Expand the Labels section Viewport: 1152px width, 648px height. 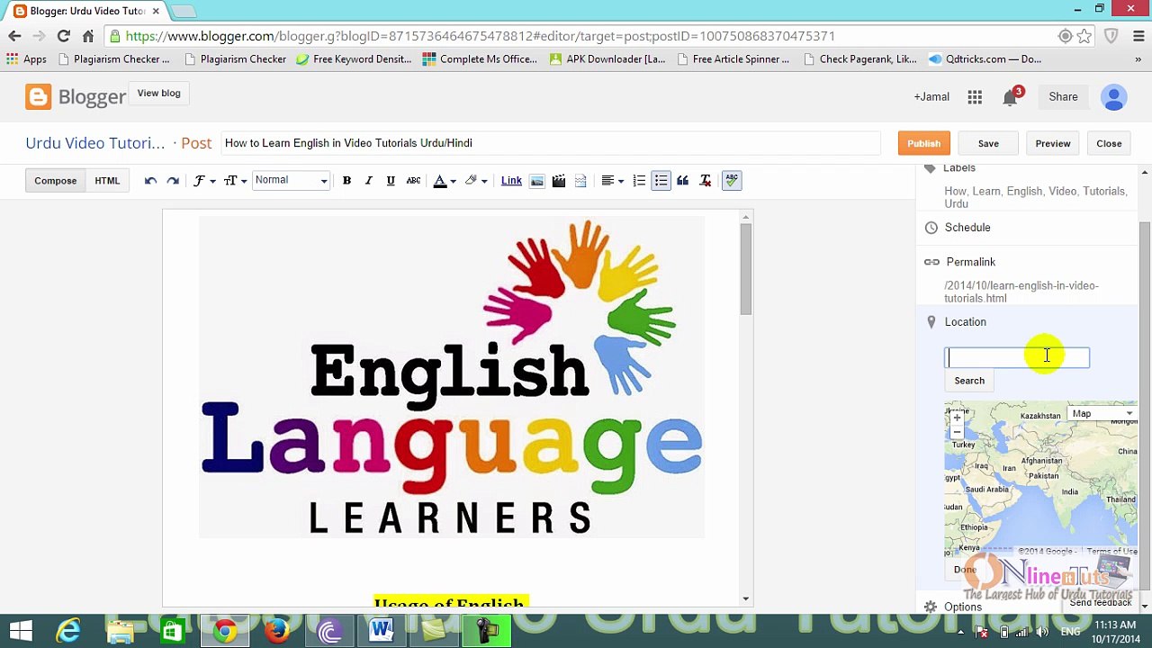point(959,168)
